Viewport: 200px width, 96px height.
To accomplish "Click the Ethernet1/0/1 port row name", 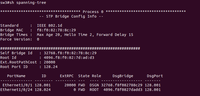I will [x=18, y=85].
